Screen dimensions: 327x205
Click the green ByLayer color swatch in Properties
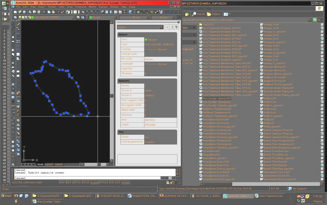tap(146, 40)
